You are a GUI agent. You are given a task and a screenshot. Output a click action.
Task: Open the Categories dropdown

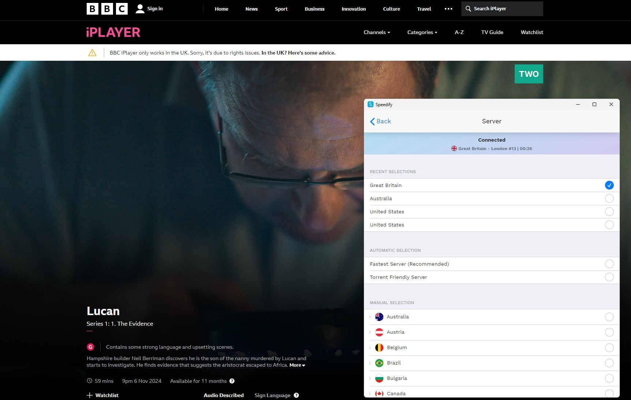point(422,32)
